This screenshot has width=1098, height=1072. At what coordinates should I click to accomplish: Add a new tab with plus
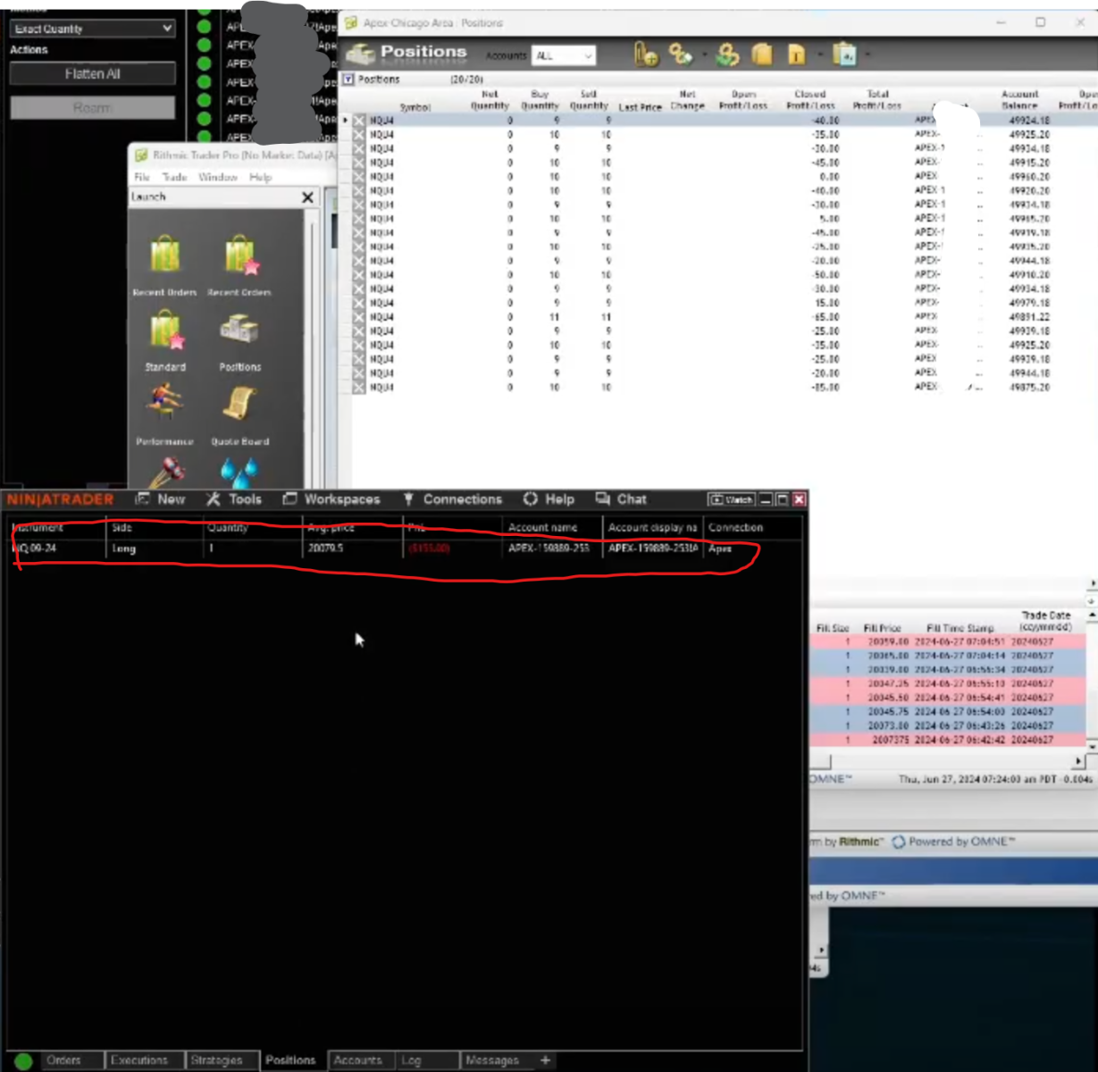(545, 1060)
